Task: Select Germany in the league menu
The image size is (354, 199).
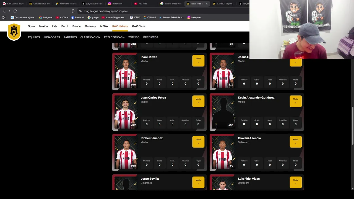Action: (90, 26)
